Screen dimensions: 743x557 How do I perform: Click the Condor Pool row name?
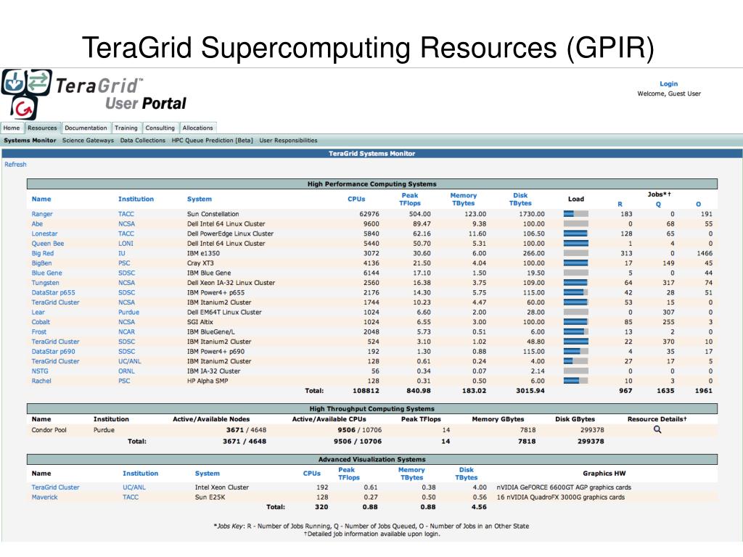(49, 430)
